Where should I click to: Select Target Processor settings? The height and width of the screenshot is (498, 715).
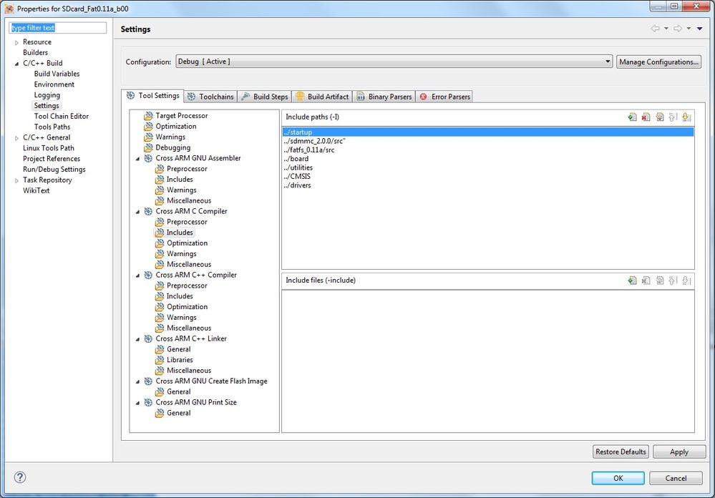point(182,116)
